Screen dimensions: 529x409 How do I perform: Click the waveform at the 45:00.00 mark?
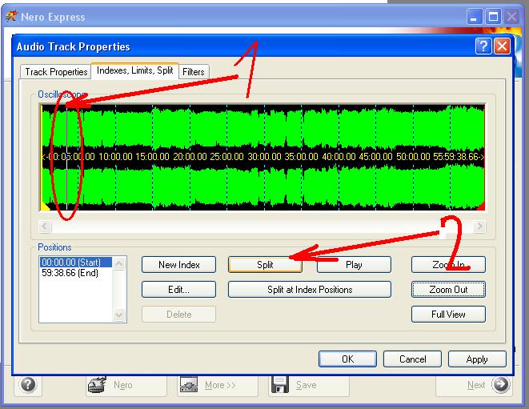[x=376, y=157]
